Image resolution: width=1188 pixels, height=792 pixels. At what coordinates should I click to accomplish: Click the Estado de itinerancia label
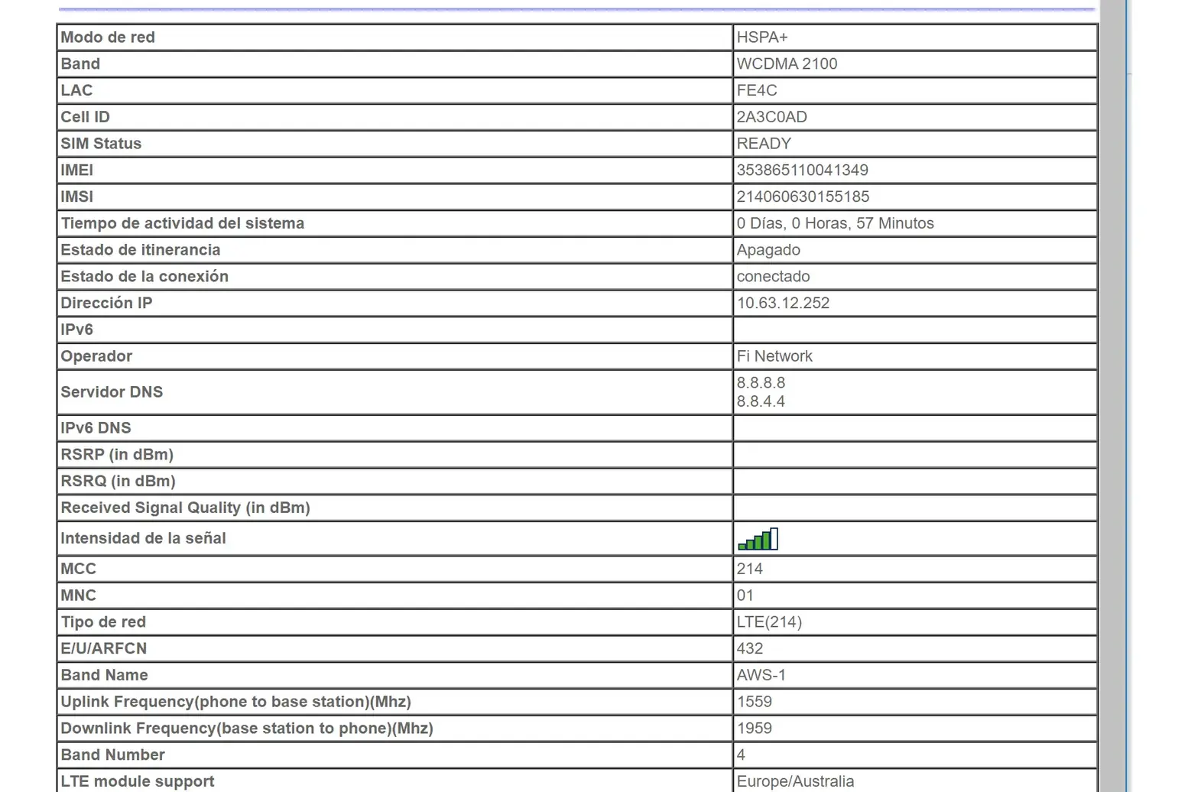[x=141, y=250]
